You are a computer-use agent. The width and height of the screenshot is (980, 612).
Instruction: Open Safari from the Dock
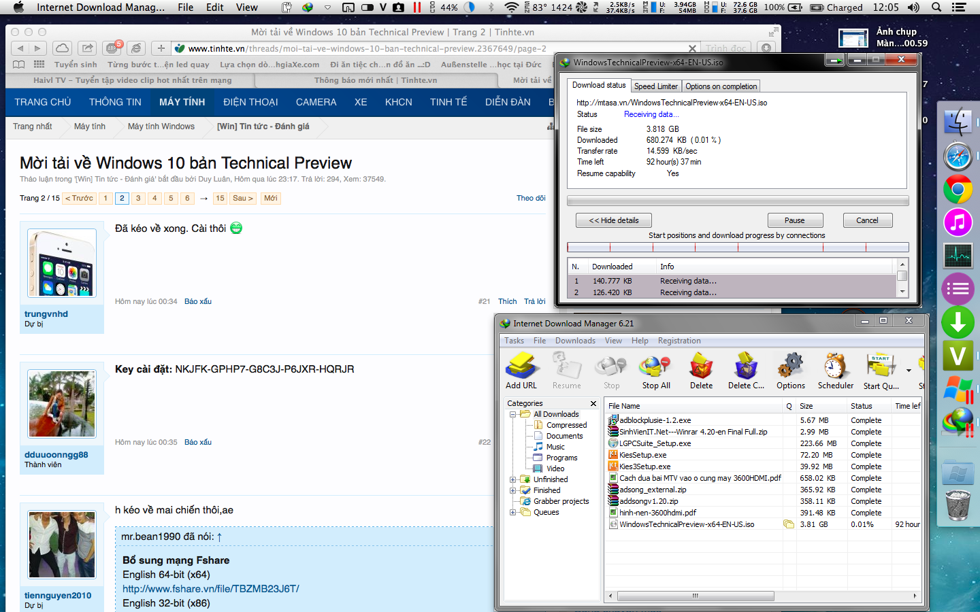click(x=958, y=156)
